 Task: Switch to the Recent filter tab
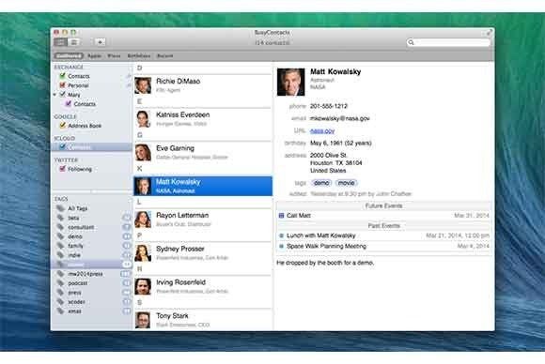tap(165, 56)
